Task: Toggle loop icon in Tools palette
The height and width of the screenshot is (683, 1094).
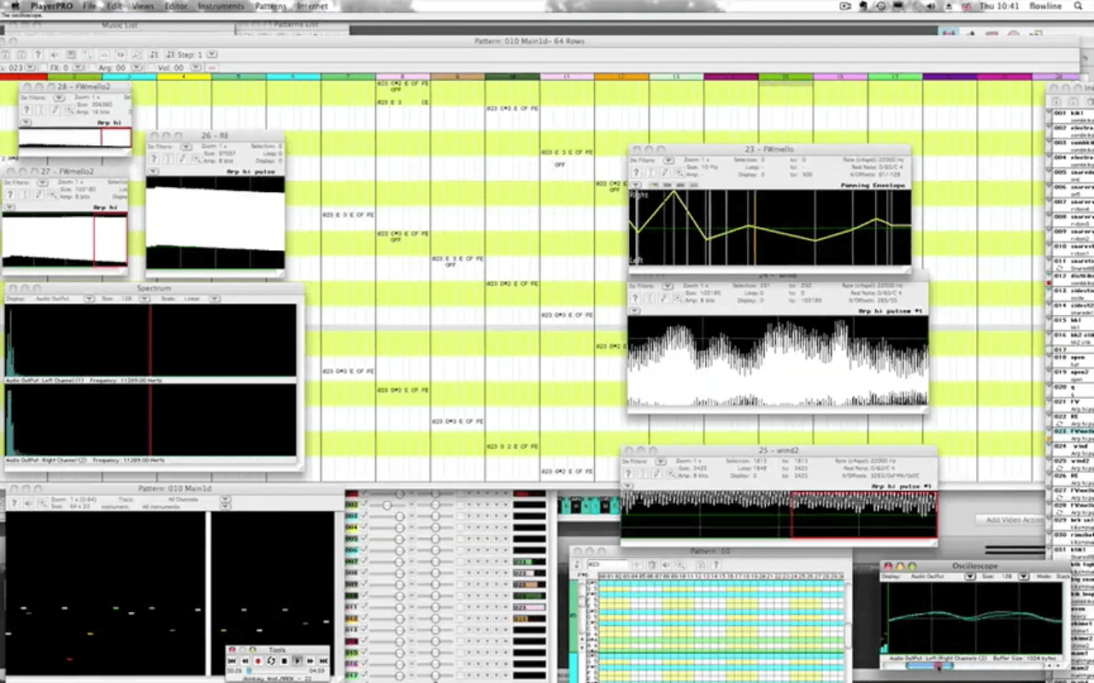Action: pos(271,661)
